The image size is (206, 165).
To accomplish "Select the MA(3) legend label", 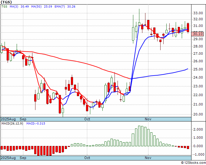I will tap(14, 7).
